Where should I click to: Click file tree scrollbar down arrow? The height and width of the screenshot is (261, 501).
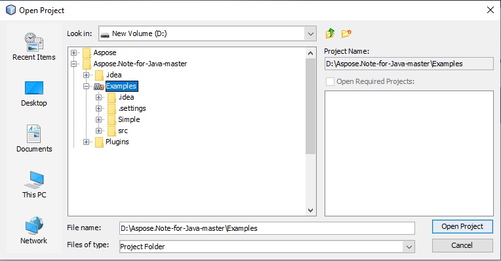(x=310, y=210)
